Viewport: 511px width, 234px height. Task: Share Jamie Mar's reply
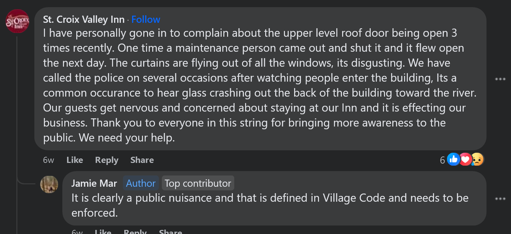170,232
